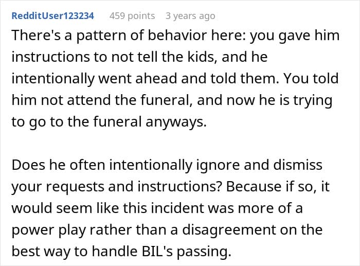Click the words "intentionally went ahead"

click(x=94, y=78)
